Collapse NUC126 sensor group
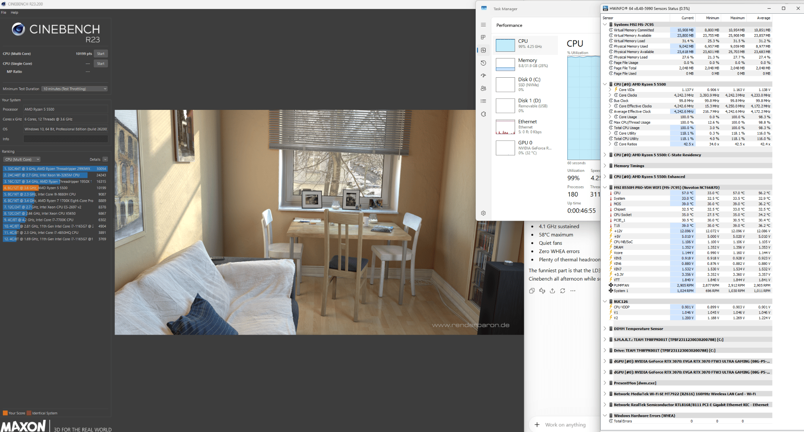804x432 pixels. 605,301
